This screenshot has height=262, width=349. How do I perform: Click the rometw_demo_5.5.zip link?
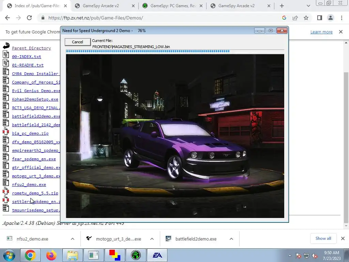(x=35, y=193)
